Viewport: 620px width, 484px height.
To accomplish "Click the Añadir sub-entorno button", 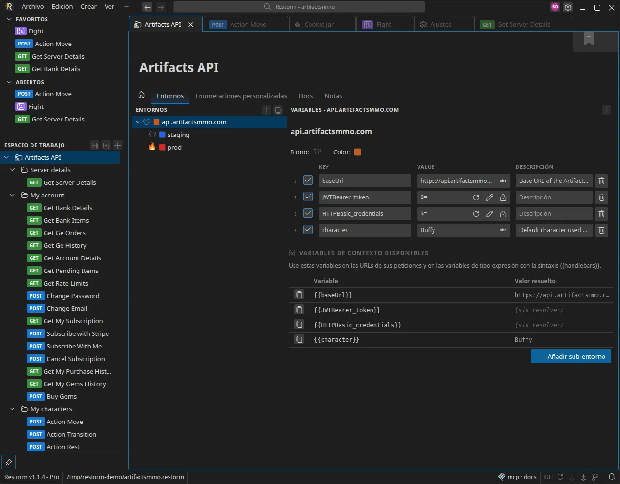I will tap(571, 356).
